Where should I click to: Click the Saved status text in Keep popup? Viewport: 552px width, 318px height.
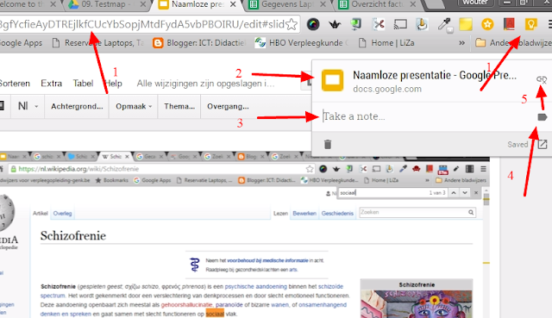517,145
